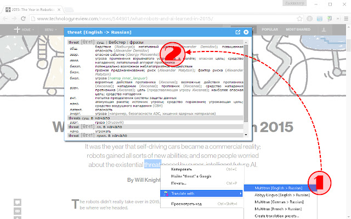Click the address bar URL field
The image size is (351, 219).
166,19
